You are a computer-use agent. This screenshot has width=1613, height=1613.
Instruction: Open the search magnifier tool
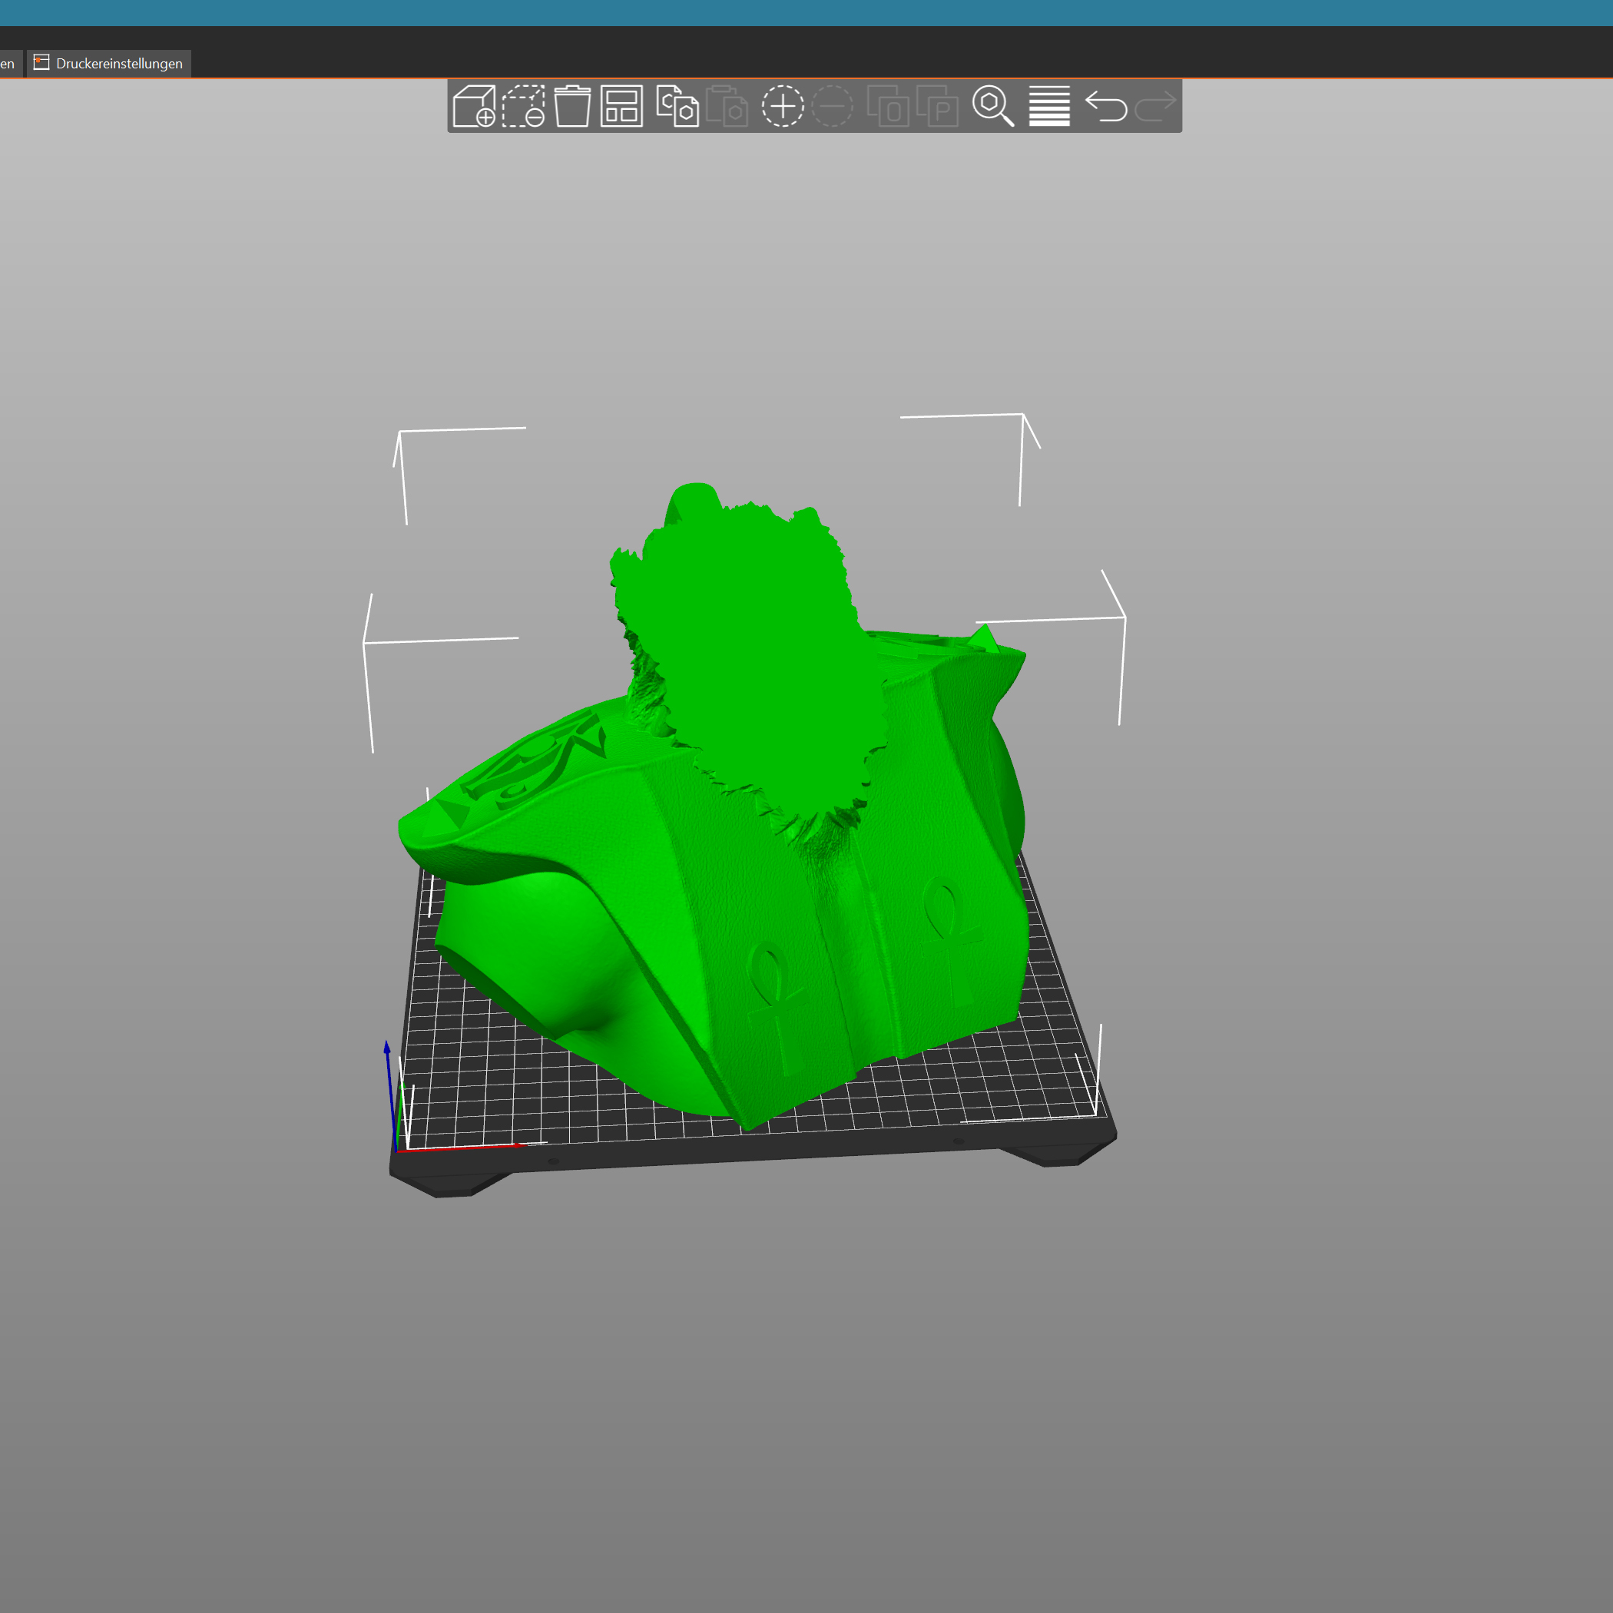[992, 106]
